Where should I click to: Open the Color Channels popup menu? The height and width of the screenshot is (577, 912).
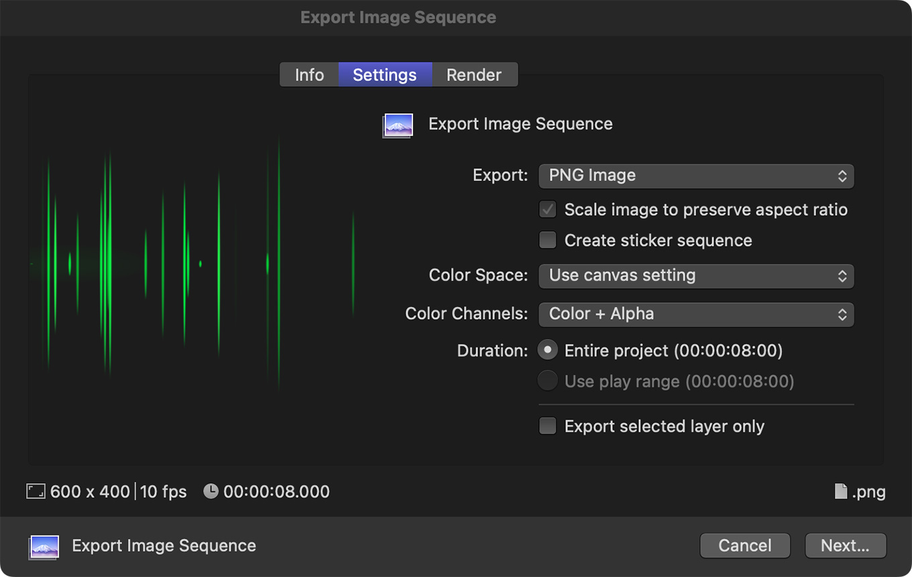click(x=696, y=314)
